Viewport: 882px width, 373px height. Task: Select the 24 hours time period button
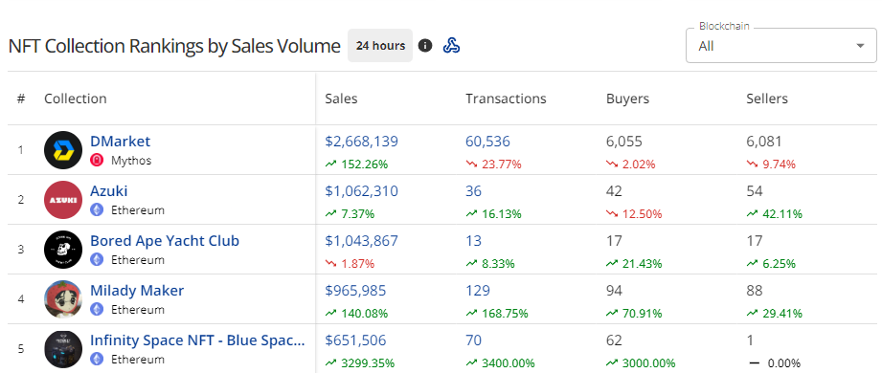point(380,46)
